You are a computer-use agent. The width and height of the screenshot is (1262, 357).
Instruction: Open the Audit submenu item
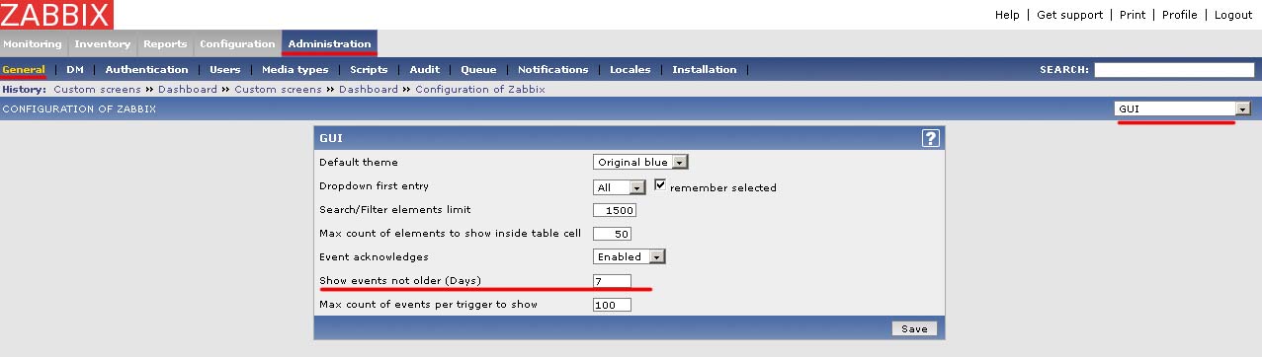424,70
